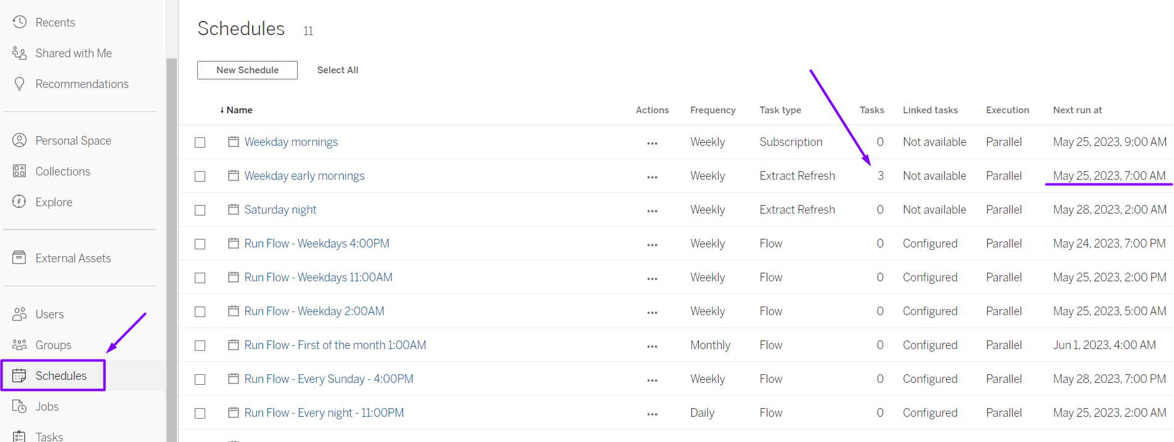Sort schedules by Name column header
This screenshot has width=1174, height=442.
[x=239, y=110]
